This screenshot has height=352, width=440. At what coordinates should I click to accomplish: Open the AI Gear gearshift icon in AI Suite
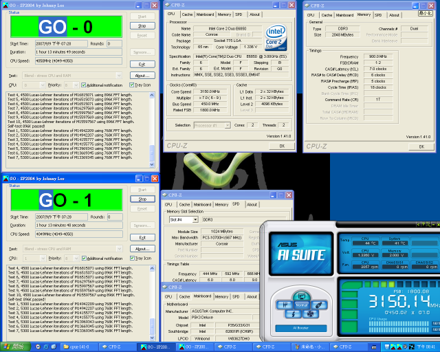tap(285, 305)
